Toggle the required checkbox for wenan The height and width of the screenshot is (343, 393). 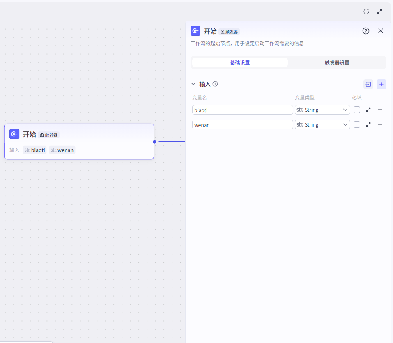(x=357, y=124)
